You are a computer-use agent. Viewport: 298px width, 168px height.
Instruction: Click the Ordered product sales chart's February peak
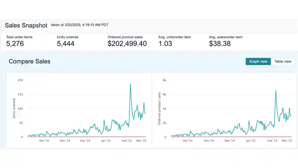[x=276, y=91]
